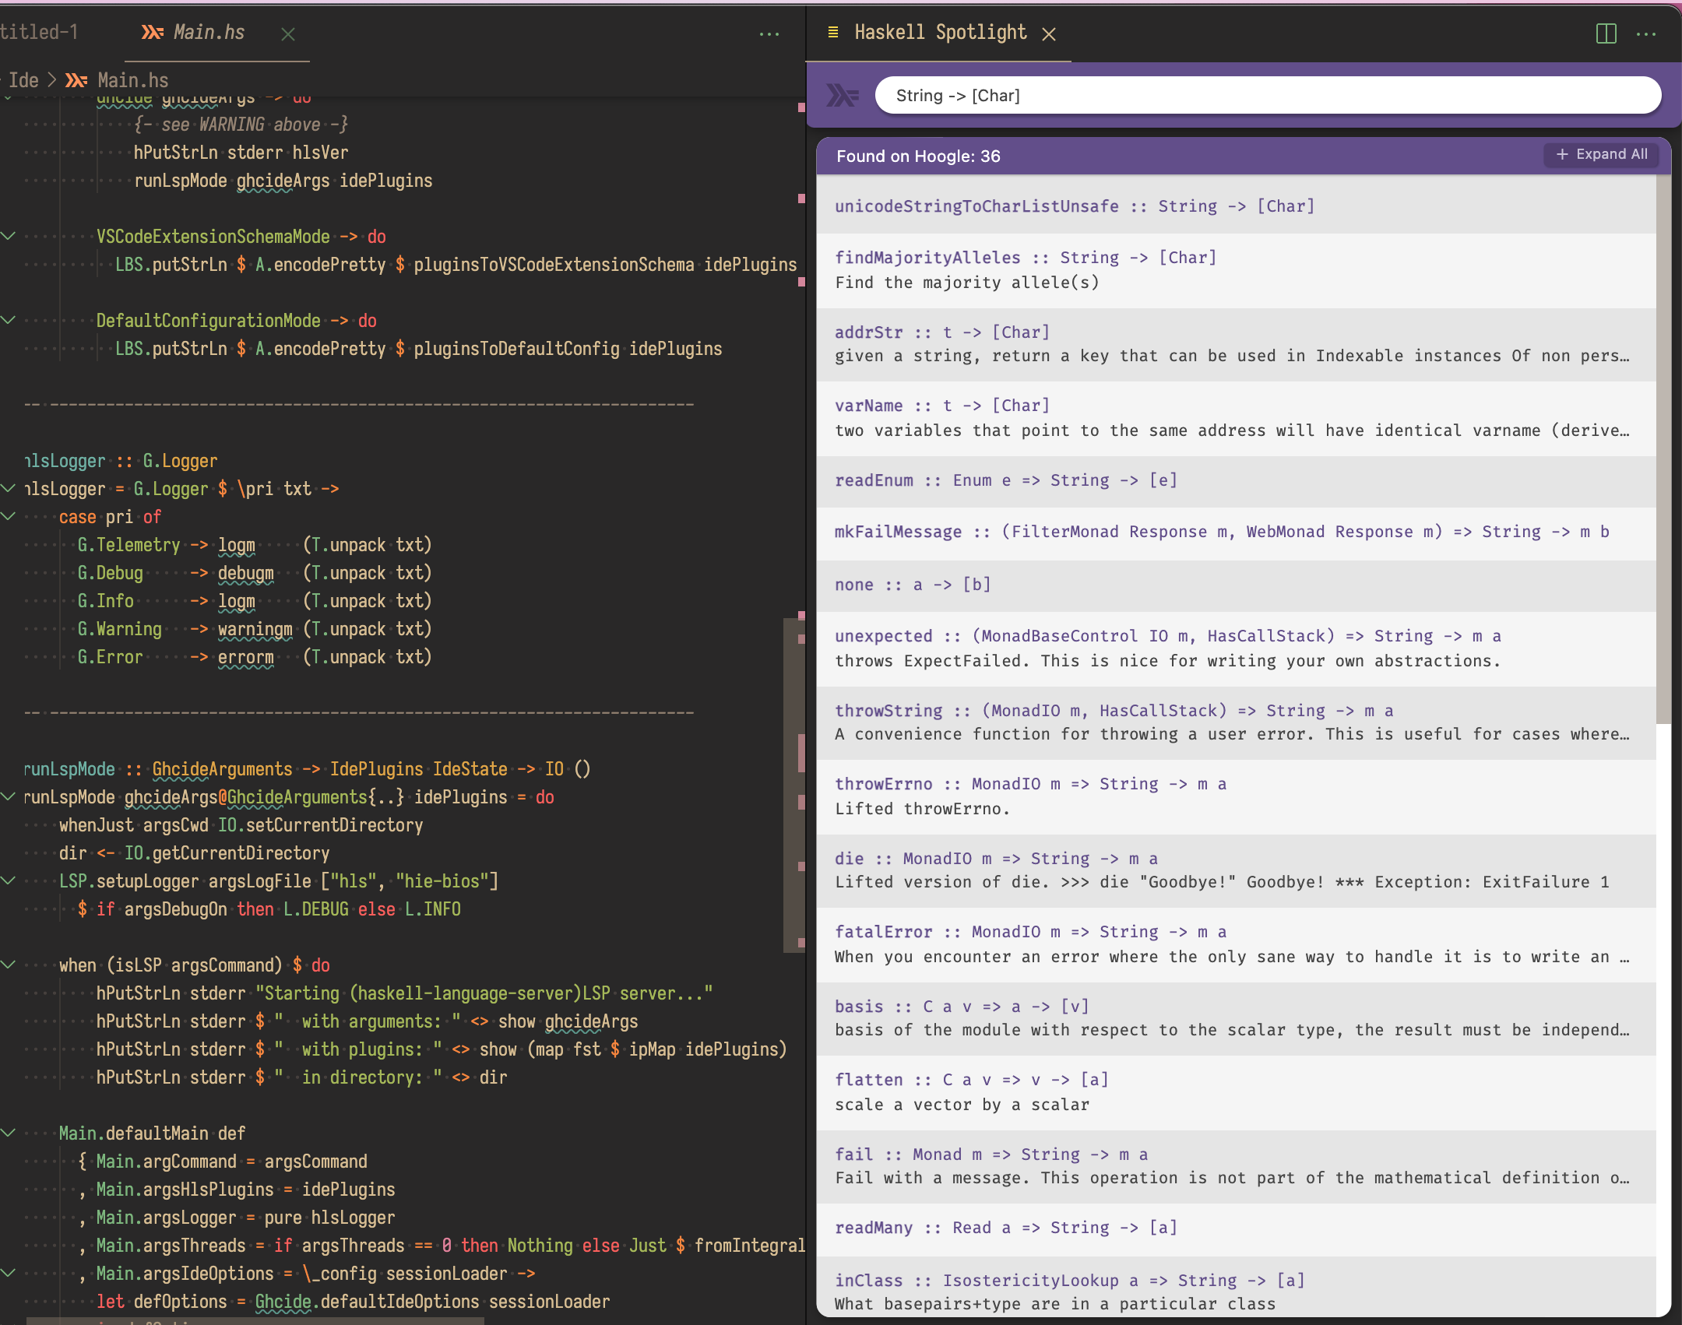1682x1325 pixels.
Task: Click 'Main.argsLogger = pure hlsLogger' line
Action: tap(245, 1218)
